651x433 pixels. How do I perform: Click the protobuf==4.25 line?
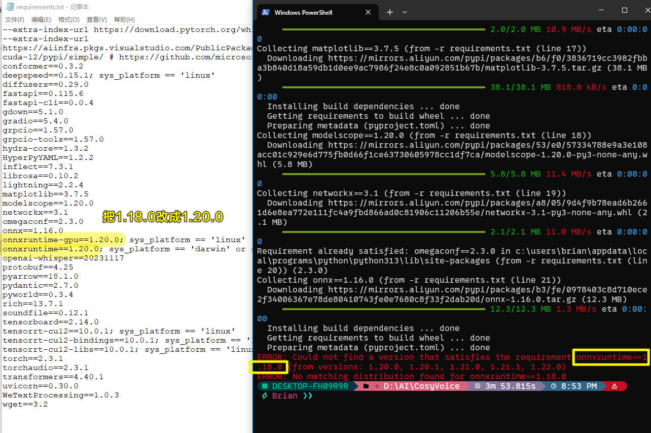coord(38,267)
